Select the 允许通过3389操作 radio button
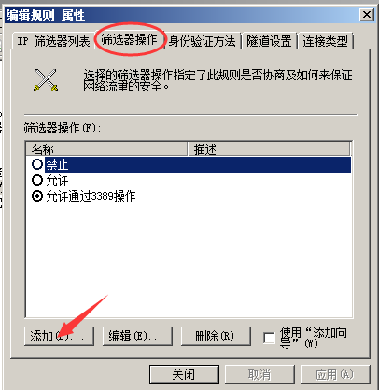This screenshot has width=379, height=390. pyautogui.click(x=37, y=196)
